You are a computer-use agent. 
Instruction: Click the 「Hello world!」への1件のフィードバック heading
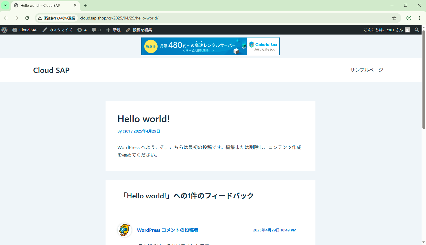188,196
